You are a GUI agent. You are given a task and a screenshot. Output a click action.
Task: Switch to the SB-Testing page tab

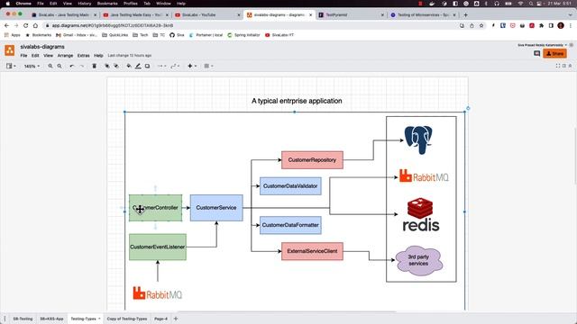23,319
